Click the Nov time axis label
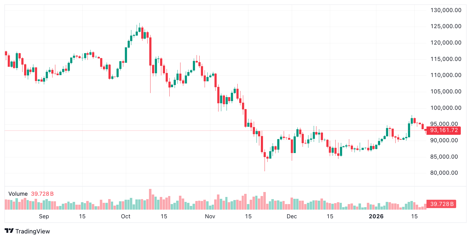Screen dimensions: 471x239 (x=210, y=216)
